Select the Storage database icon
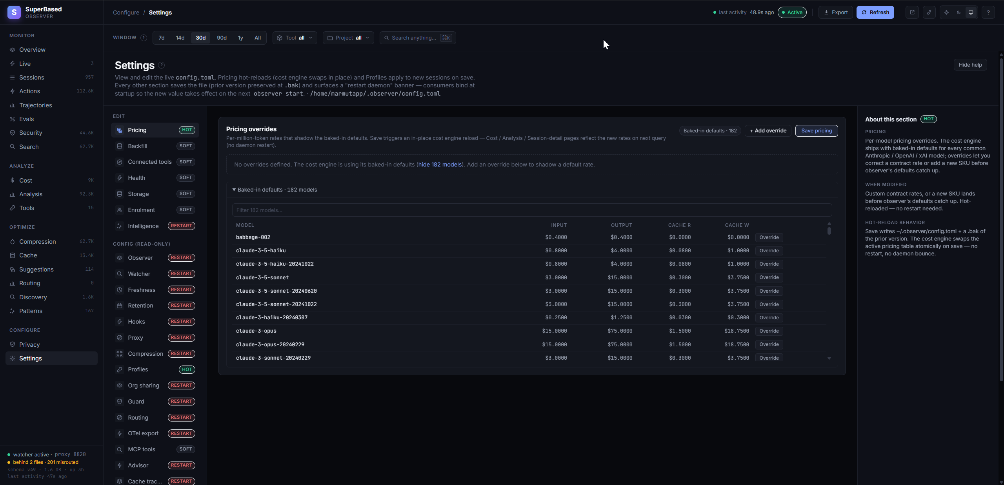The height and width of the screenshot is (485, 1004). click(120, 194)
